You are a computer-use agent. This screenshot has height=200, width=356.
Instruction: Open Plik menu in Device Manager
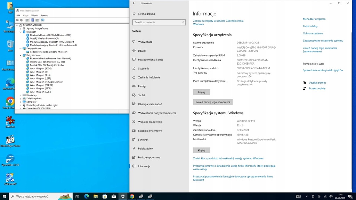pyautogui.click(x=18, y=15)
